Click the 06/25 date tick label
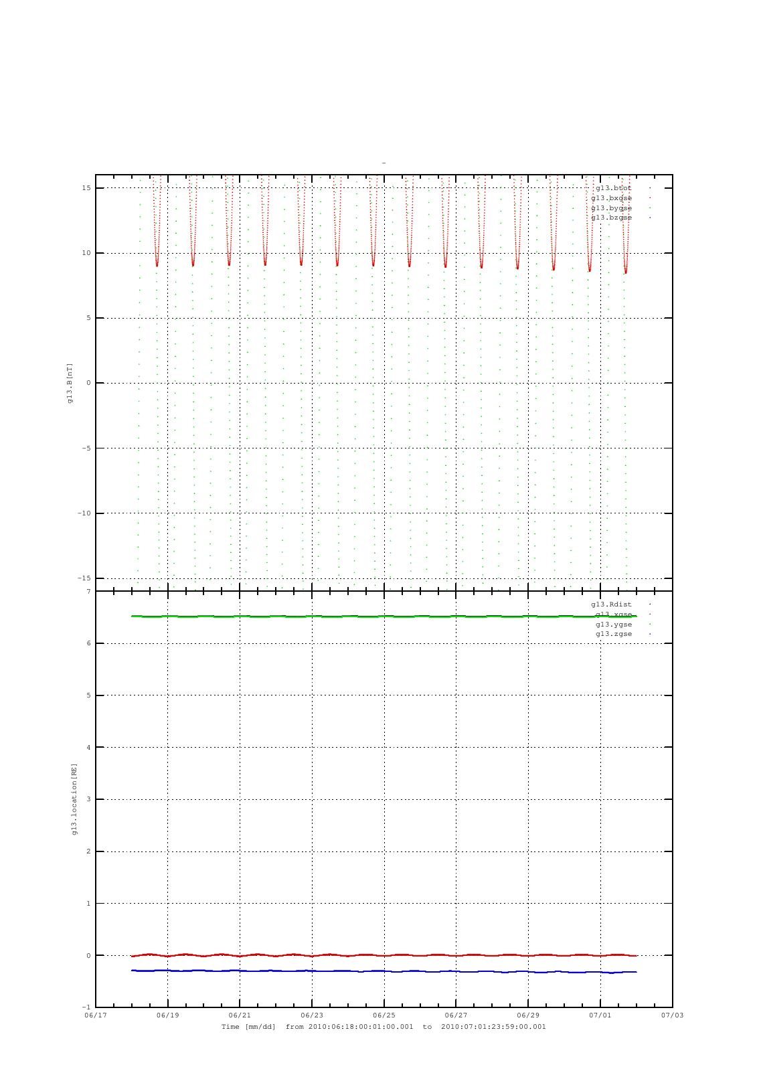Image resolution: width=757 pixels, height=1071 pixels. pos(384,1015)
